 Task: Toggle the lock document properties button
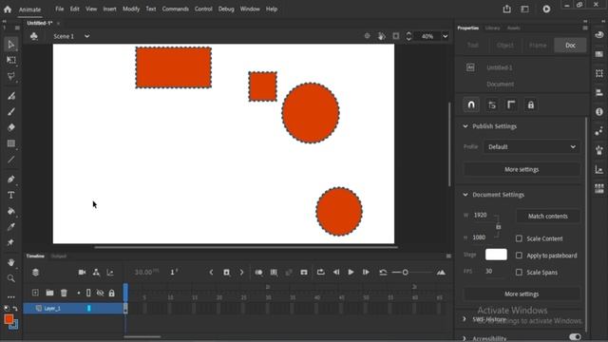(531, 104)
